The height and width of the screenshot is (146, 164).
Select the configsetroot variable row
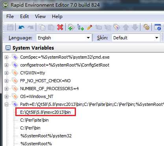(x=64, y=65)
